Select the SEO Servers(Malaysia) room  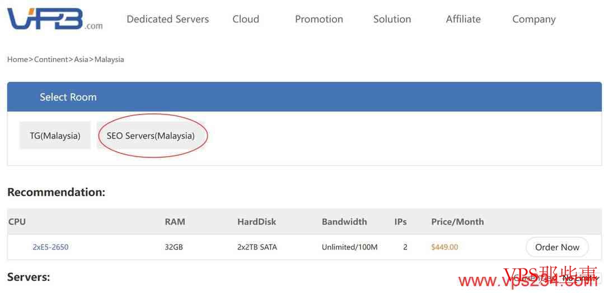[151, 136]
